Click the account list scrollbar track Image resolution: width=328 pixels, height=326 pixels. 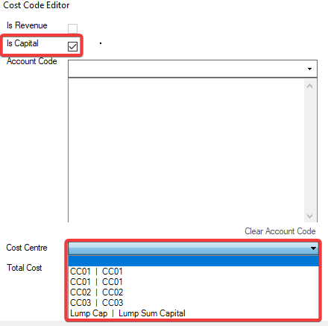coord(309,151)
